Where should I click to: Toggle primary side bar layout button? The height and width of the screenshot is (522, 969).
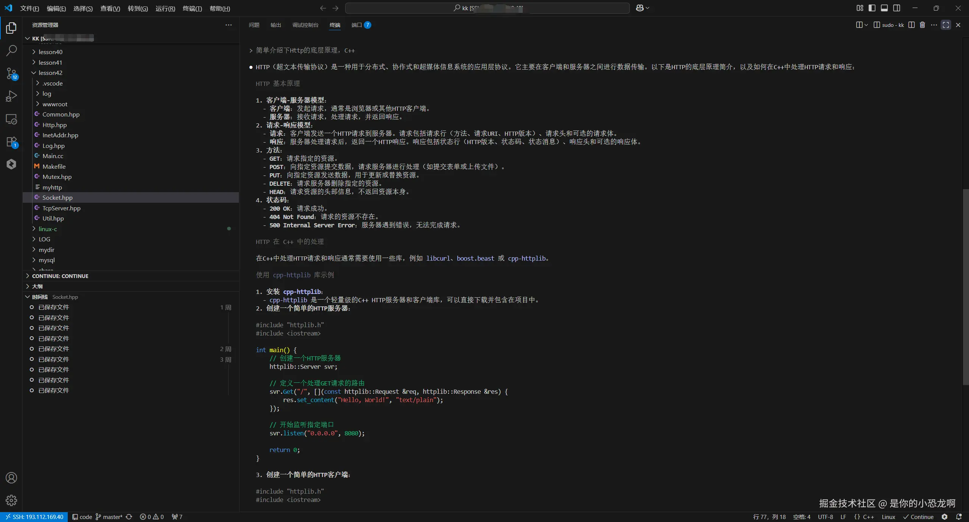point(872,8)
